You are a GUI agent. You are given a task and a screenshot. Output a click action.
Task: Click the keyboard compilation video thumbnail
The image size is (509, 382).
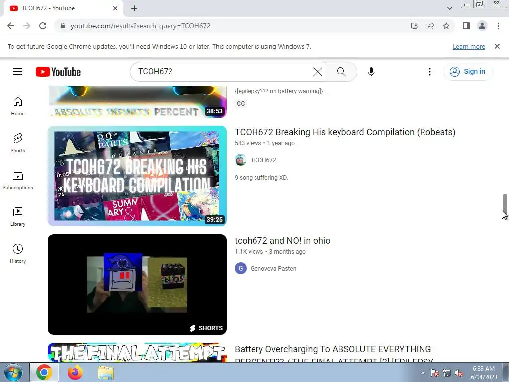[137, 176]
